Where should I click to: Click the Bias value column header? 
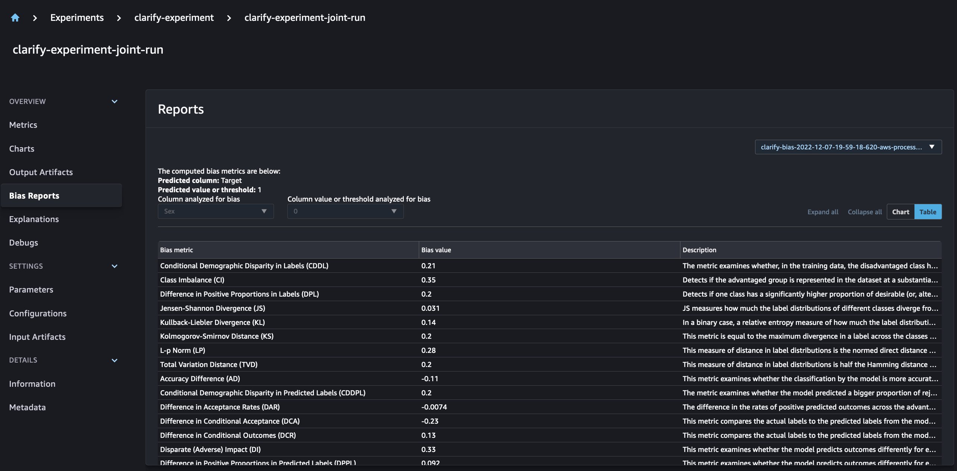[436, 250]
